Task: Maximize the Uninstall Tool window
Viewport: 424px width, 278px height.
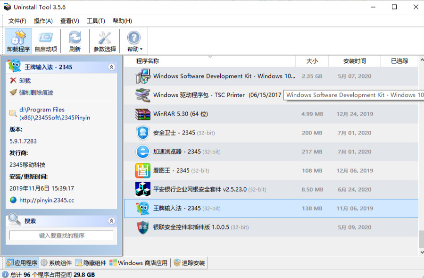Action: 394,7
